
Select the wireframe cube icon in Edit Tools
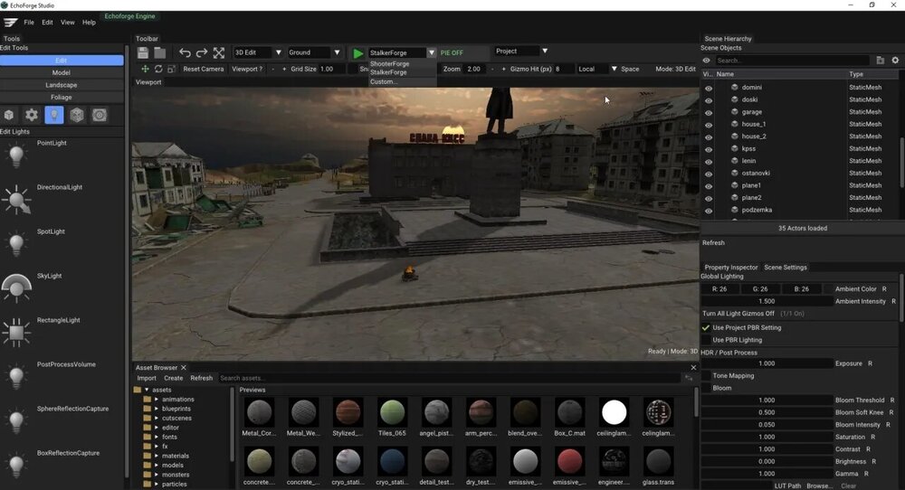tap(77, 115)
